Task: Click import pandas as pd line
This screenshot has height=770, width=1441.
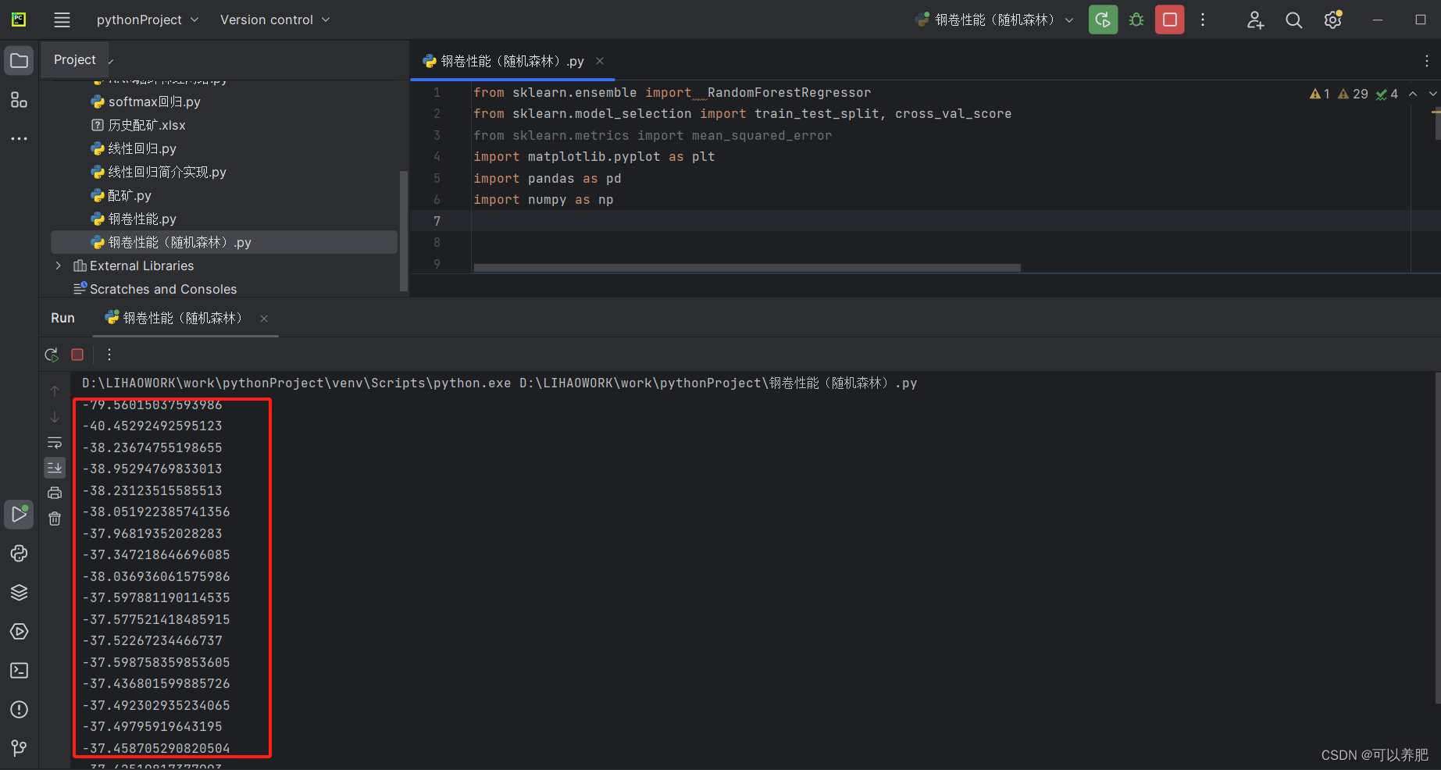Action: 548,178
